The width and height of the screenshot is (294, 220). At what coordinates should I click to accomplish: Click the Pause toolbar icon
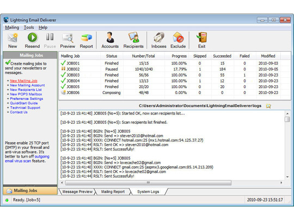click(x=50, y=37)
